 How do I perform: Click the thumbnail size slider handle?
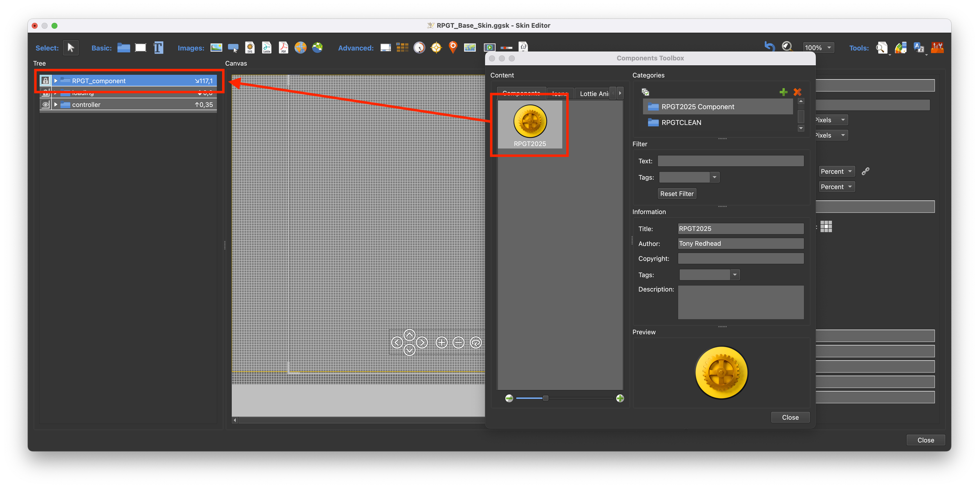click(x=545, y=398)
